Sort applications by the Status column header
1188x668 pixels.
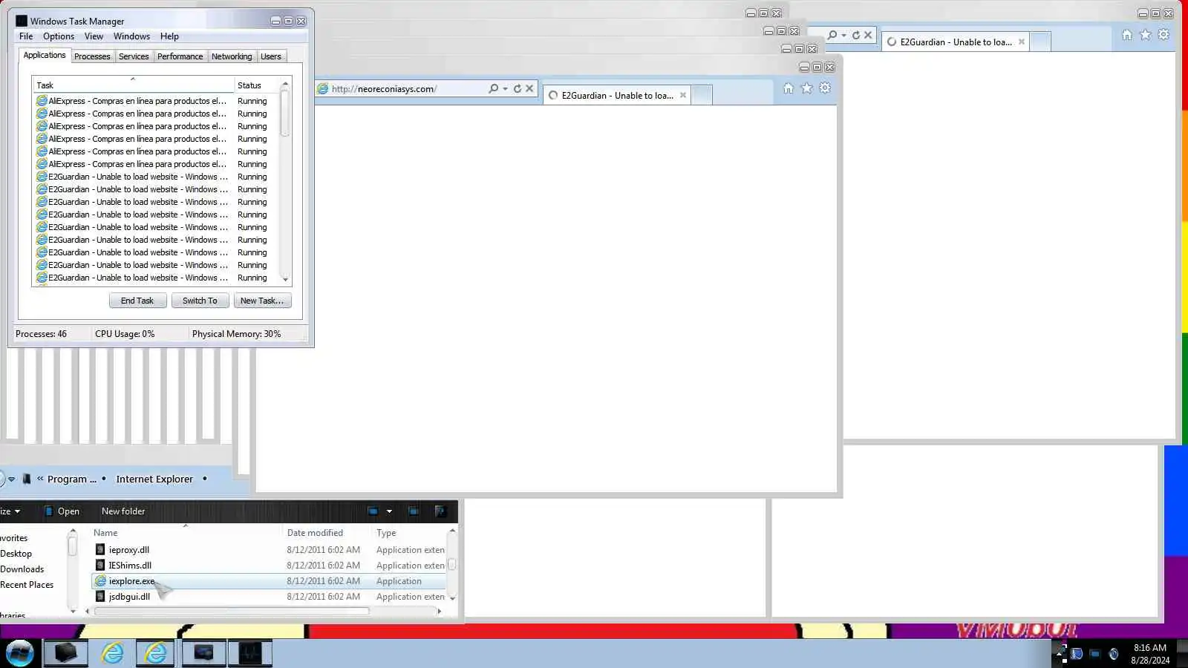[x=256, y=85]
